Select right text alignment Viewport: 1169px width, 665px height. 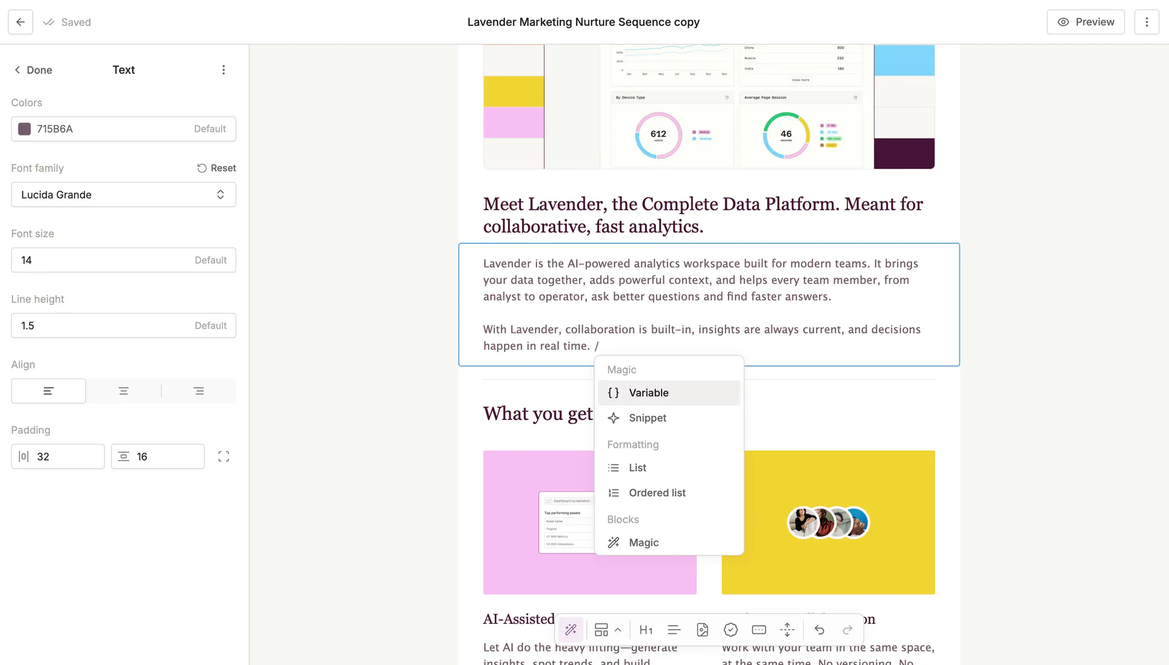198,390
